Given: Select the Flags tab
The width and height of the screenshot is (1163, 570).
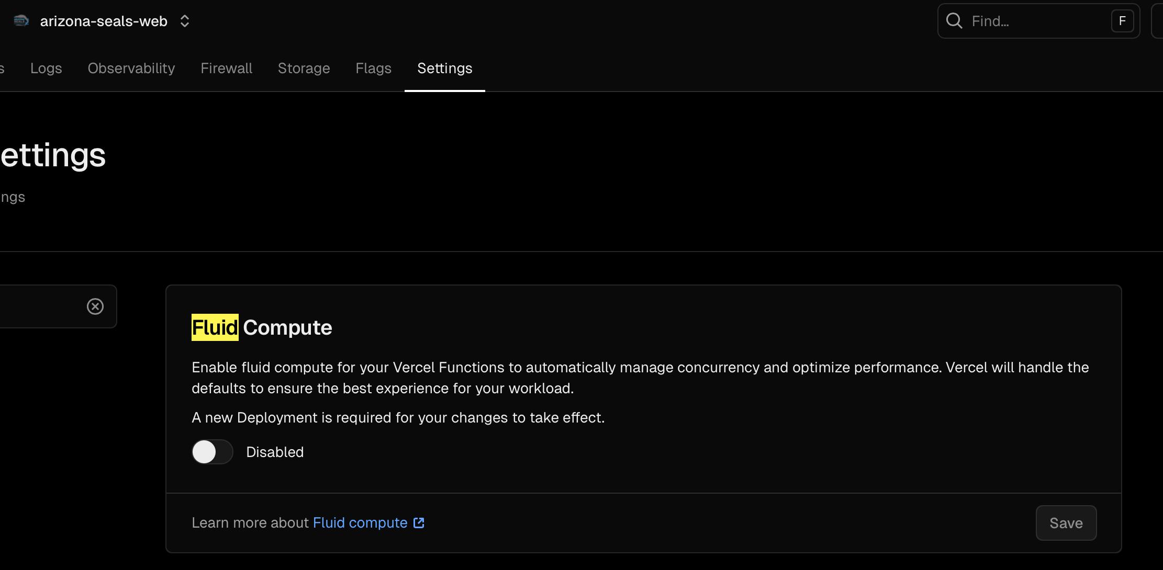Looking at the screenshot, I should tap(374, 69).
